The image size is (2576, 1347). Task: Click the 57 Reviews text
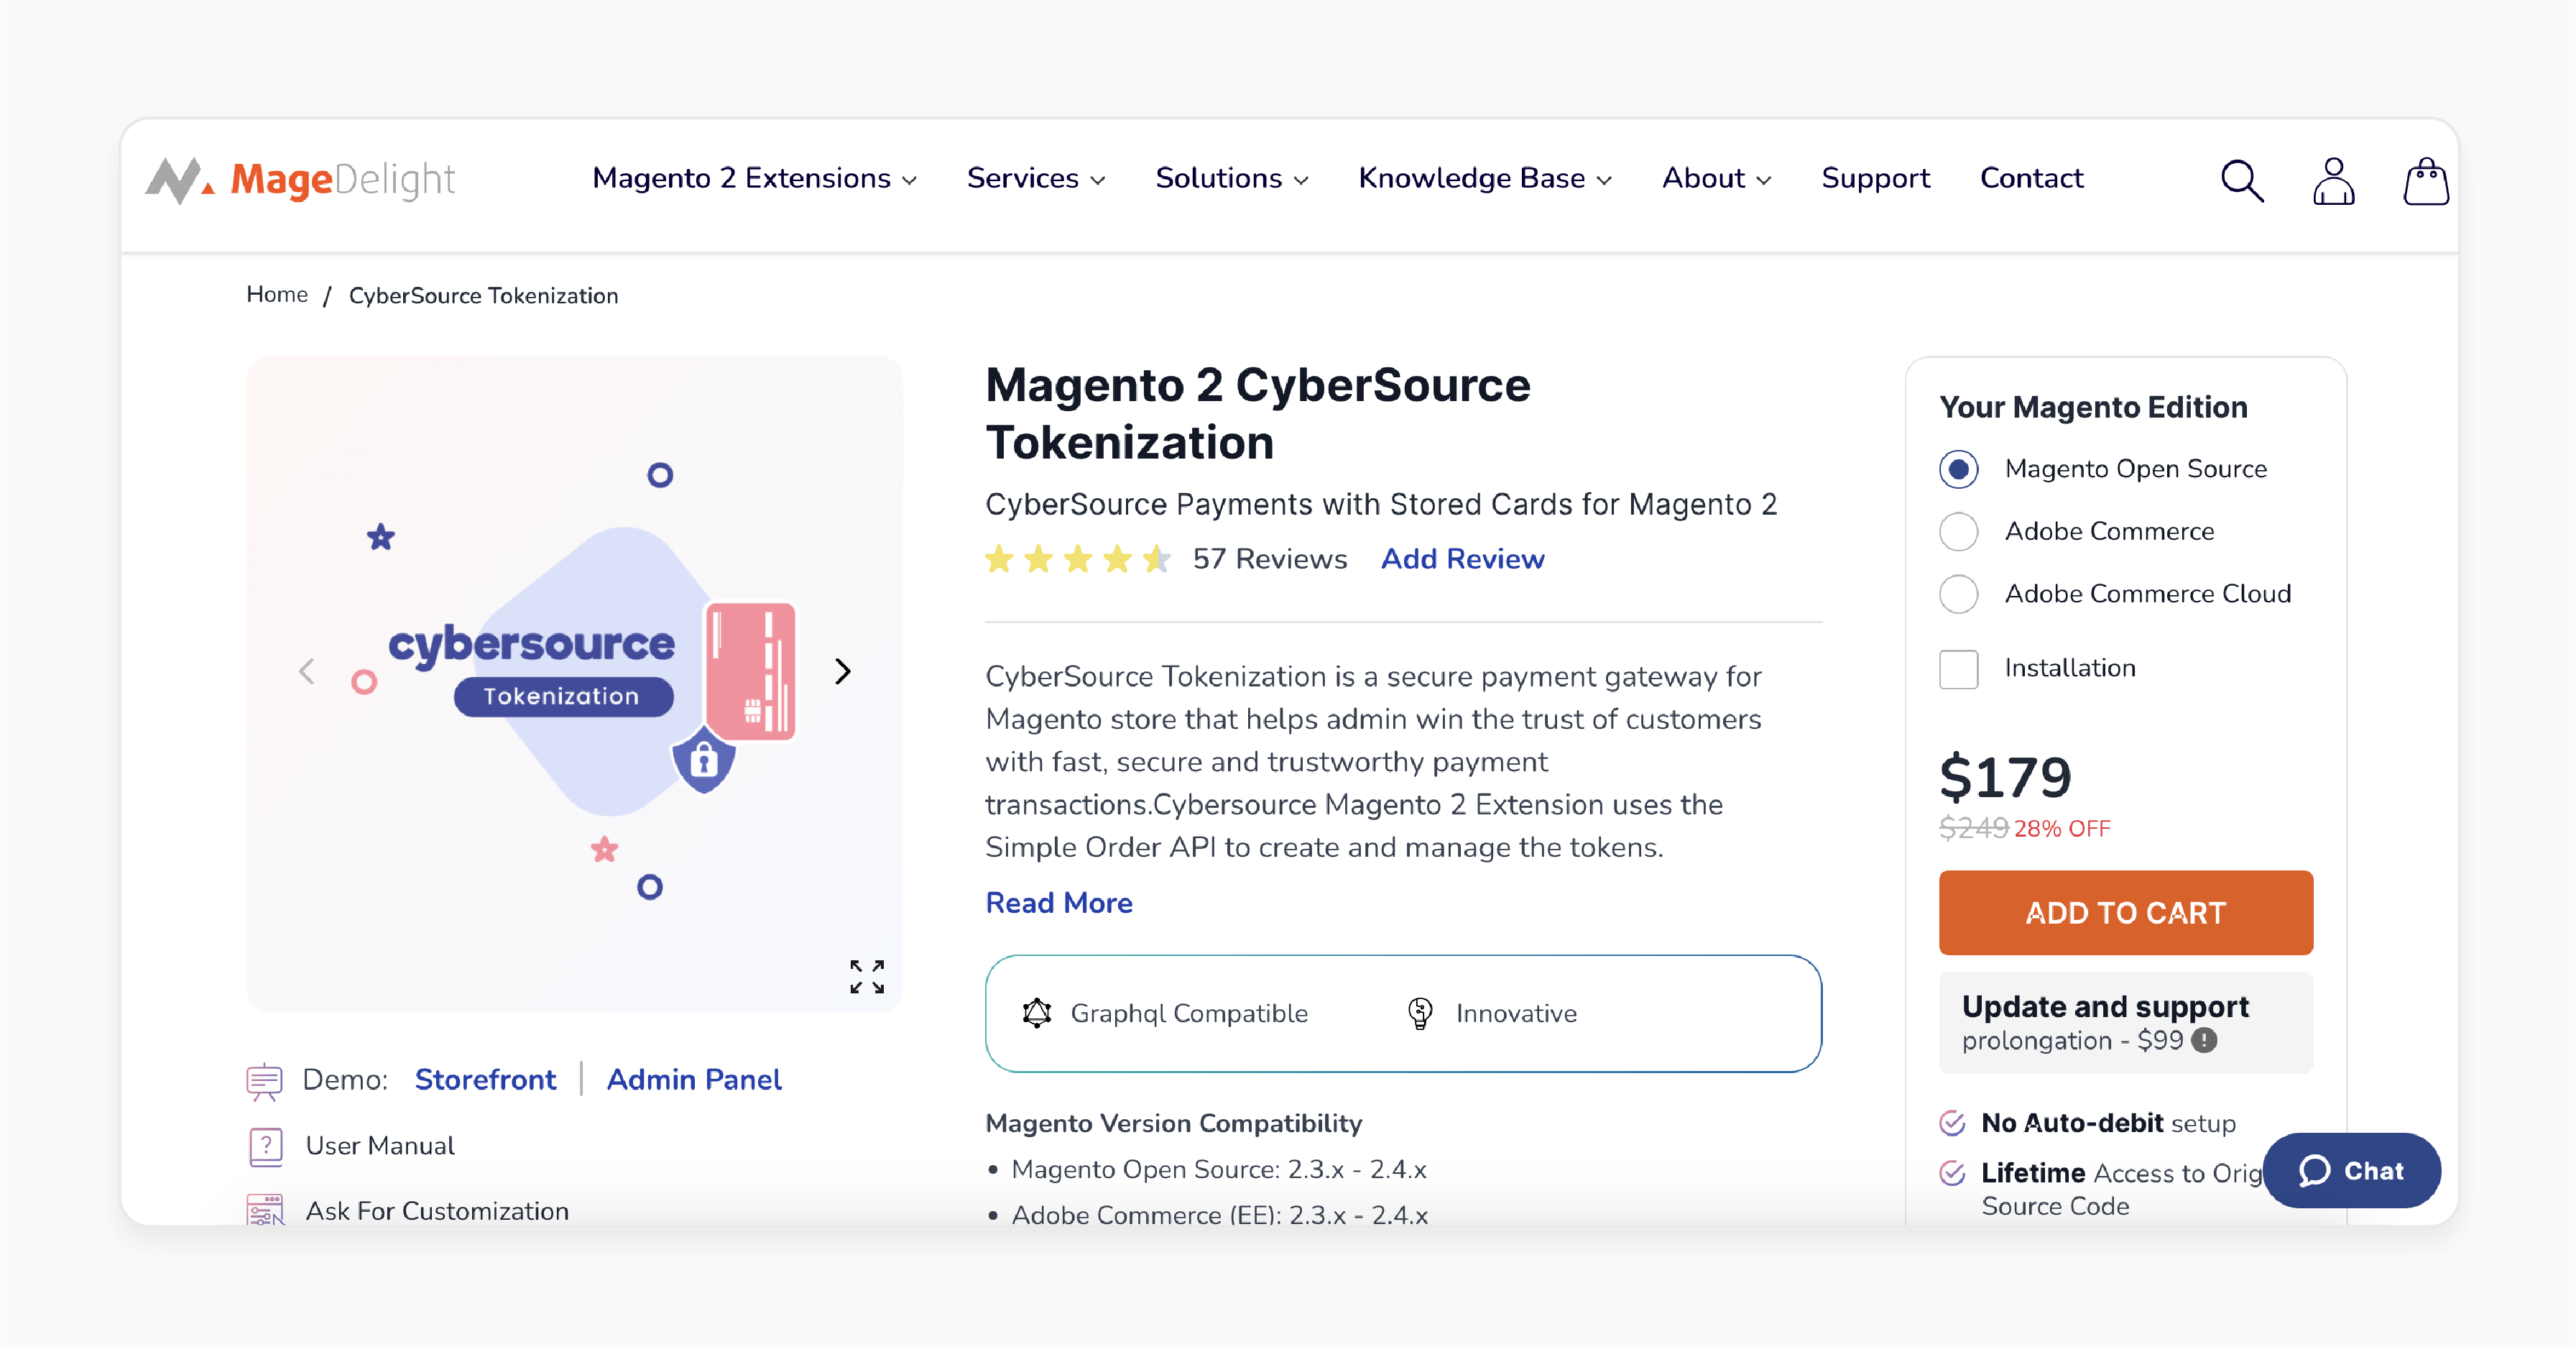tap(1269, 559)
